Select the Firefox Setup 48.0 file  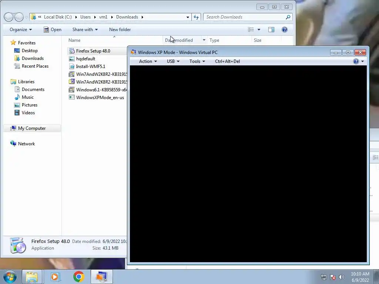(93, 51)
